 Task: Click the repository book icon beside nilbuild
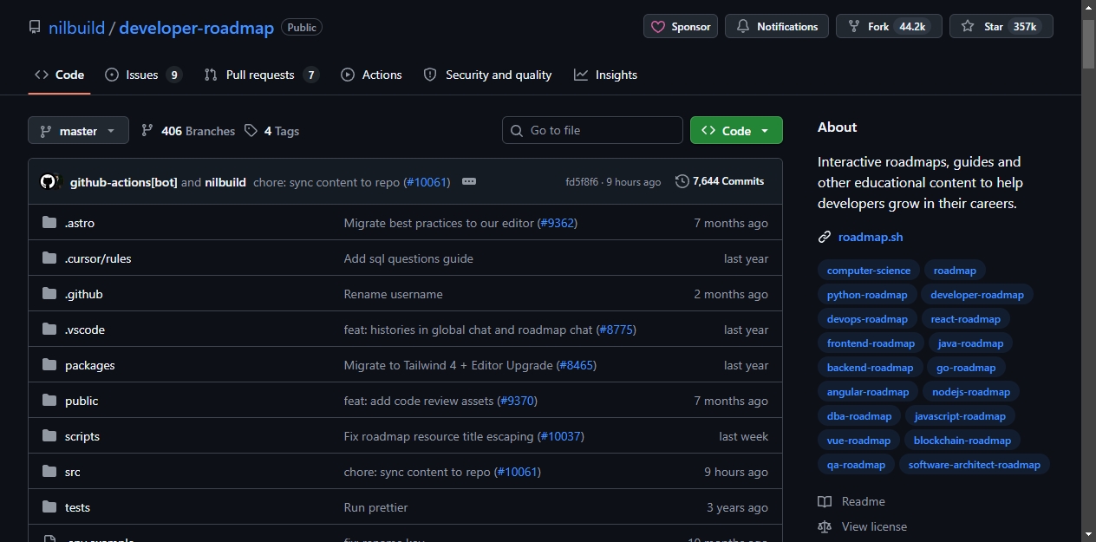(x=35, y=27)
